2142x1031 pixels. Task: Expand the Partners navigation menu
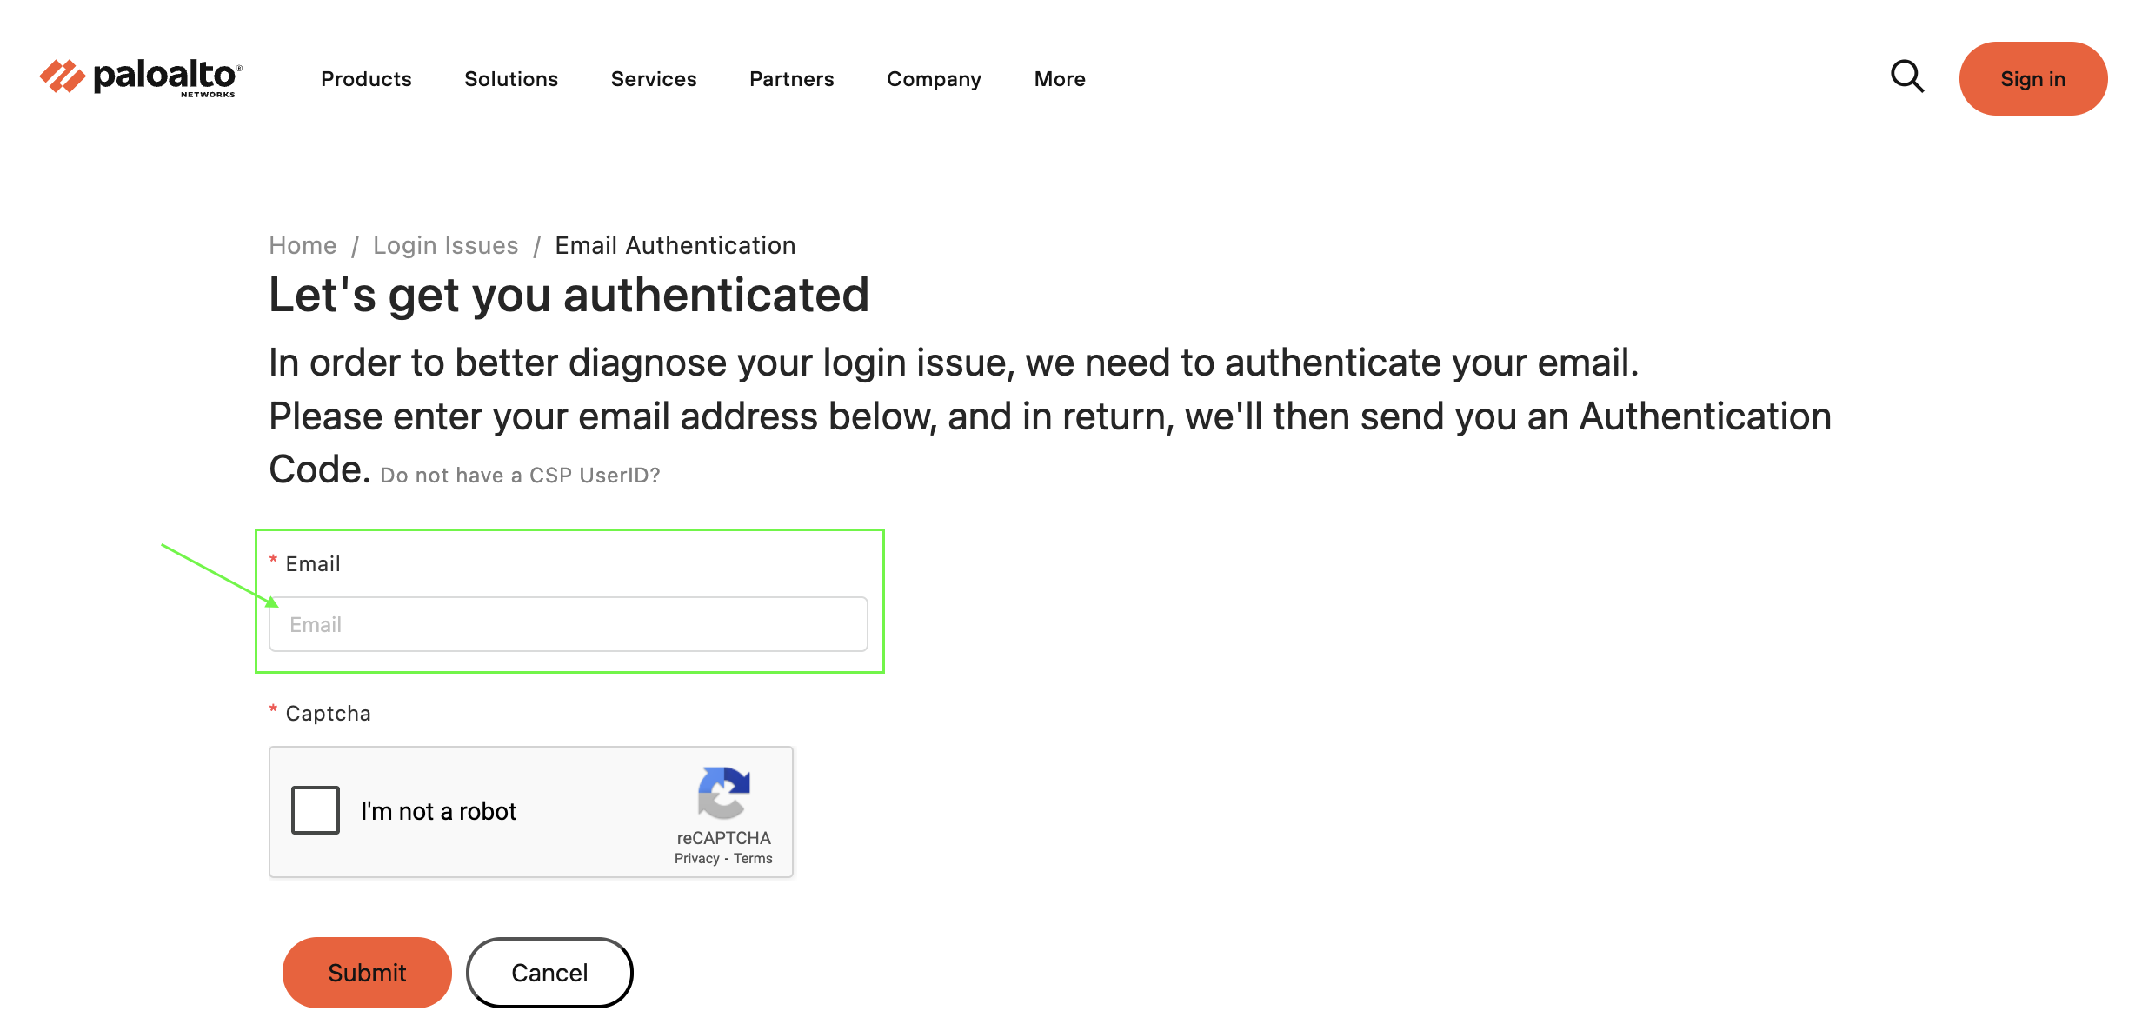tap(791, 79)
